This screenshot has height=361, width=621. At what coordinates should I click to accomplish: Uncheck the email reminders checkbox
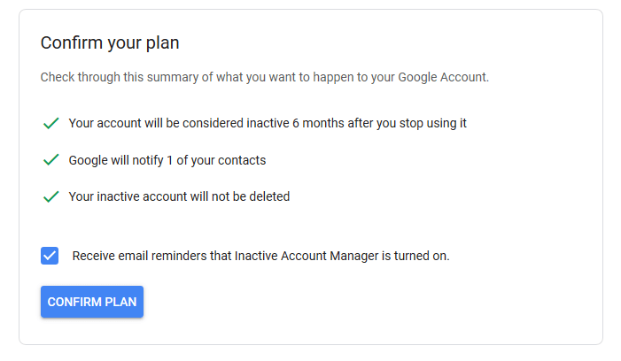click(x=50, y=256)
